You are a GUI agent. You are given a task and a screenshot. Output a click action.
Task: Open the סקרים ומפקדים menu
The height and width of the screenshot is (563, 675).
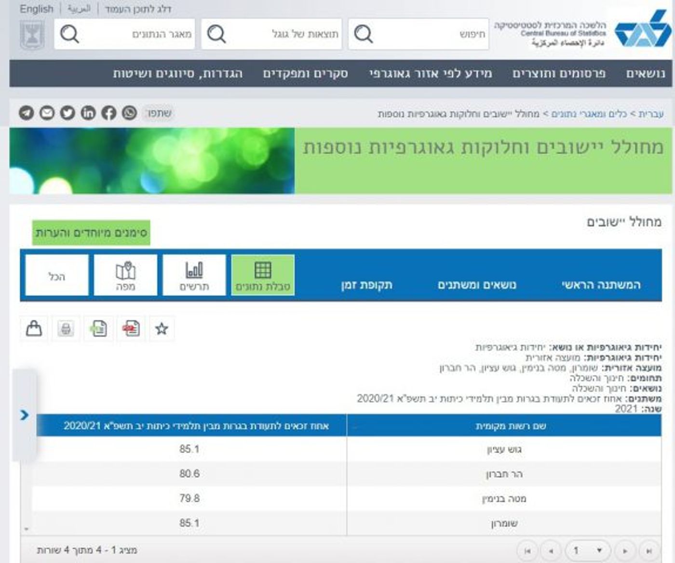click(305, 73)
